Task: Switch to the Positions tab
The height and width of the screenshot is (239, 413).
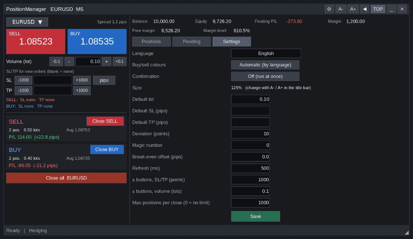Action: coord(151,42)
